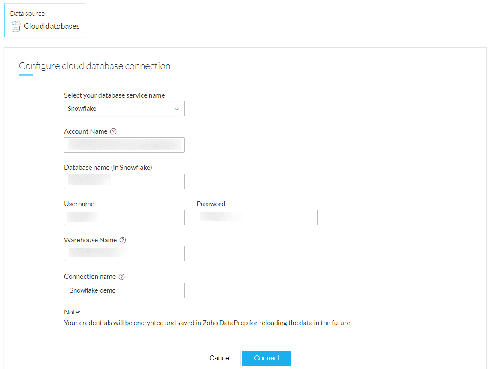Select the Data source step label
The width and height of the screenshot is (490, 369).
[27, 14]
